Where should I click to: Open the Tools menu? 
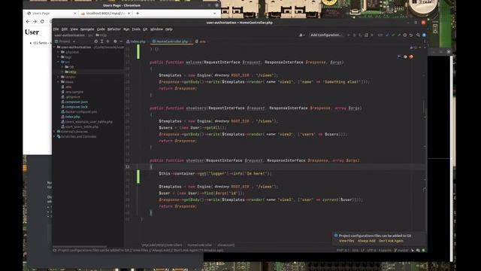[136, 29]
